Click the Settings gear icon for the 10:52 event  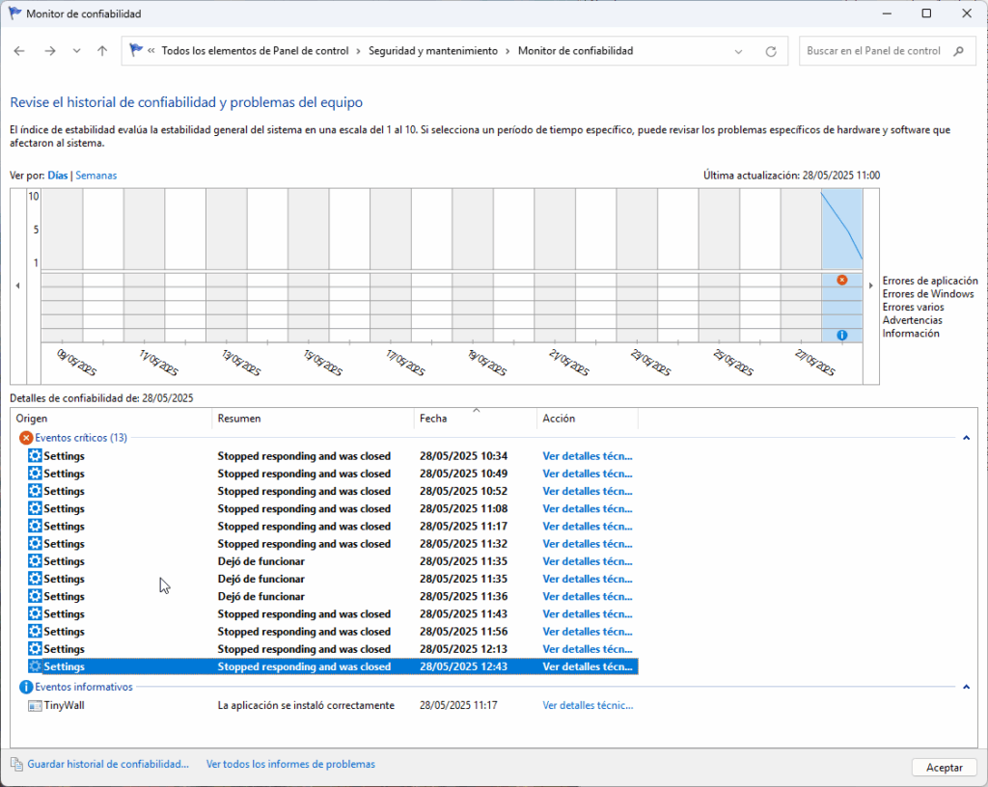35,491
